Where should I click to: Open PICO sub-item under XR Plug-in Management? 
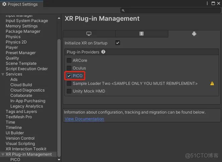click(x=15, y=160)
